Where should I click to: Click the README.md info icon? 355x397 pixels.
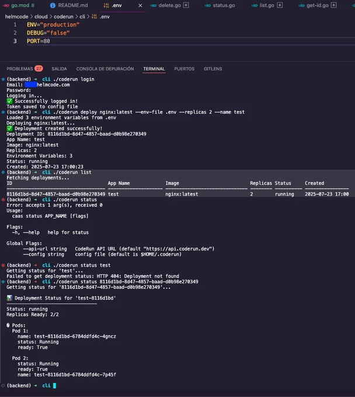pos(53,5)
